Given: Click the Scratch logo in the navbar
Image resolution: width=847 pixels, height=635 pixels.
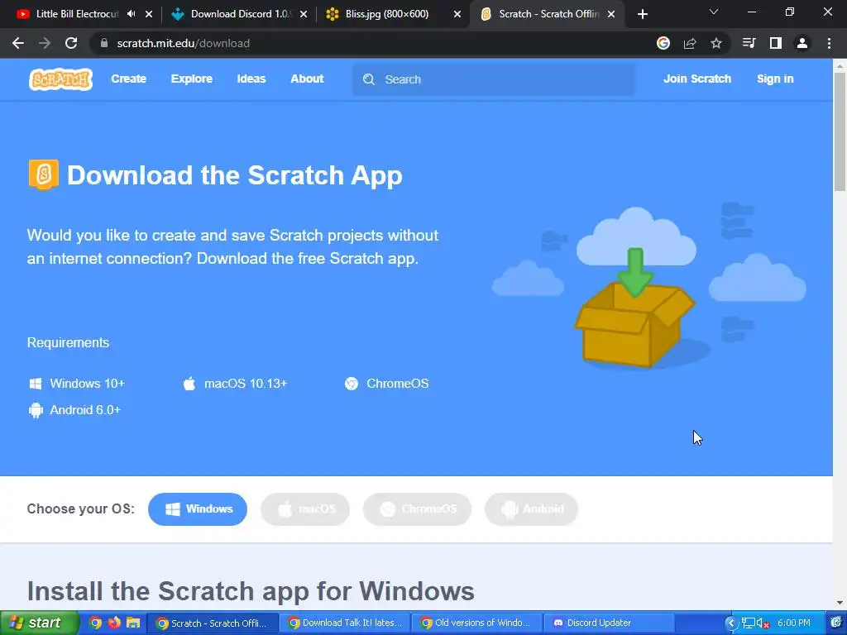Looking at the screenshot, I should pos(60,79).
